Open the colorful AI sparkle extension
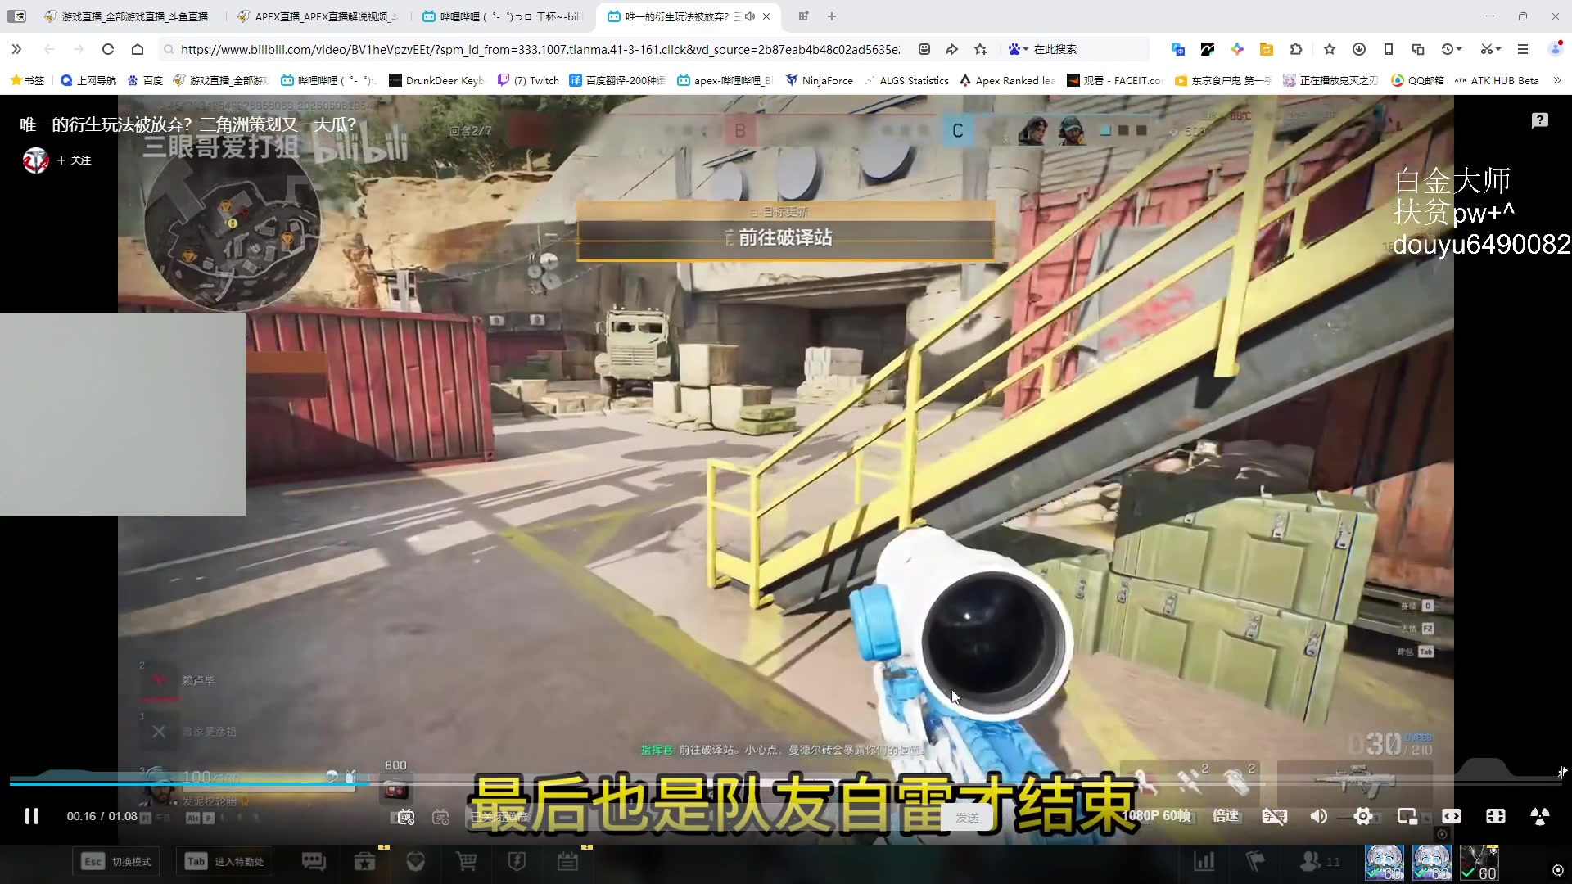The height and width of the screenshot is (884, 1572). pyautogui.click(x=1237, y=49)
